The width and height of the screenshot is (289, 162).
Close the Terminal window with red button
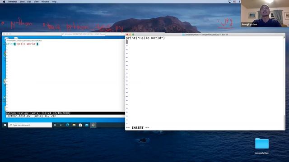pos(127,35)
